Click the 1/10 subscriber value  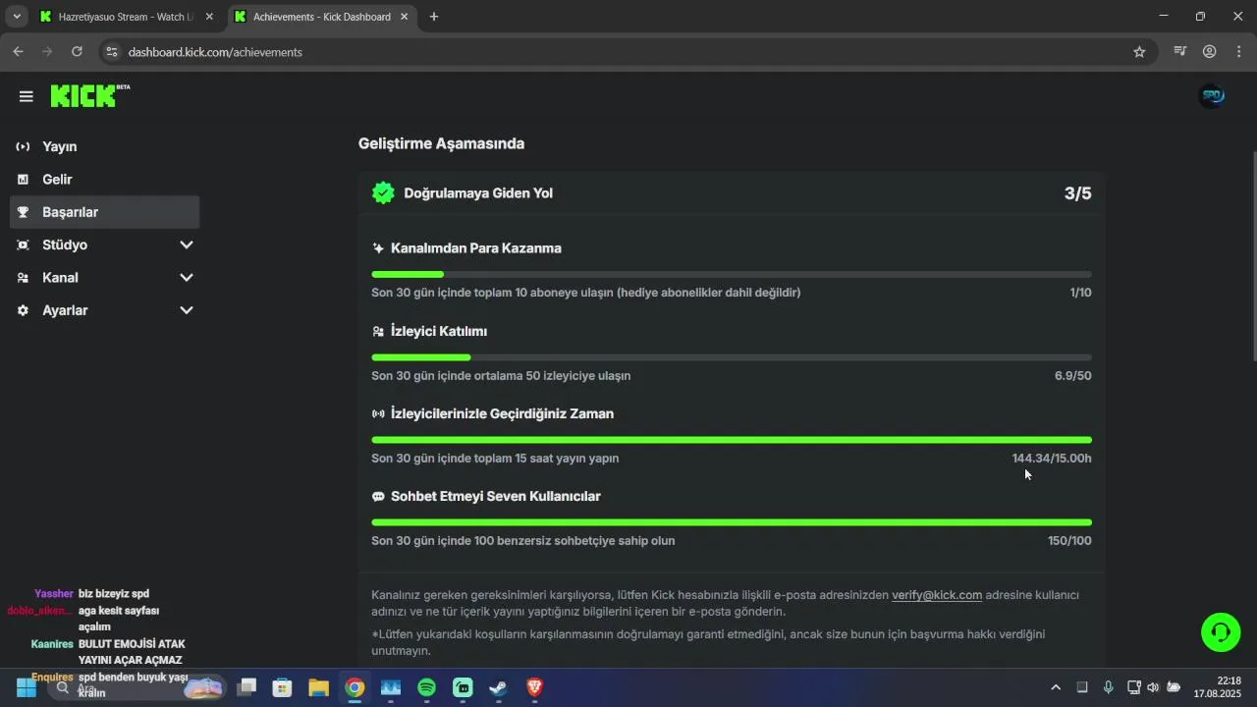(1080, 293)
